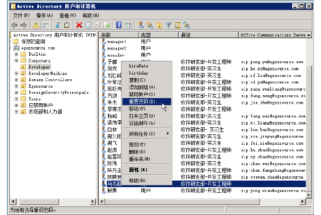Click the blue Help question-mark toolbar icon

(x=120, y=25)
